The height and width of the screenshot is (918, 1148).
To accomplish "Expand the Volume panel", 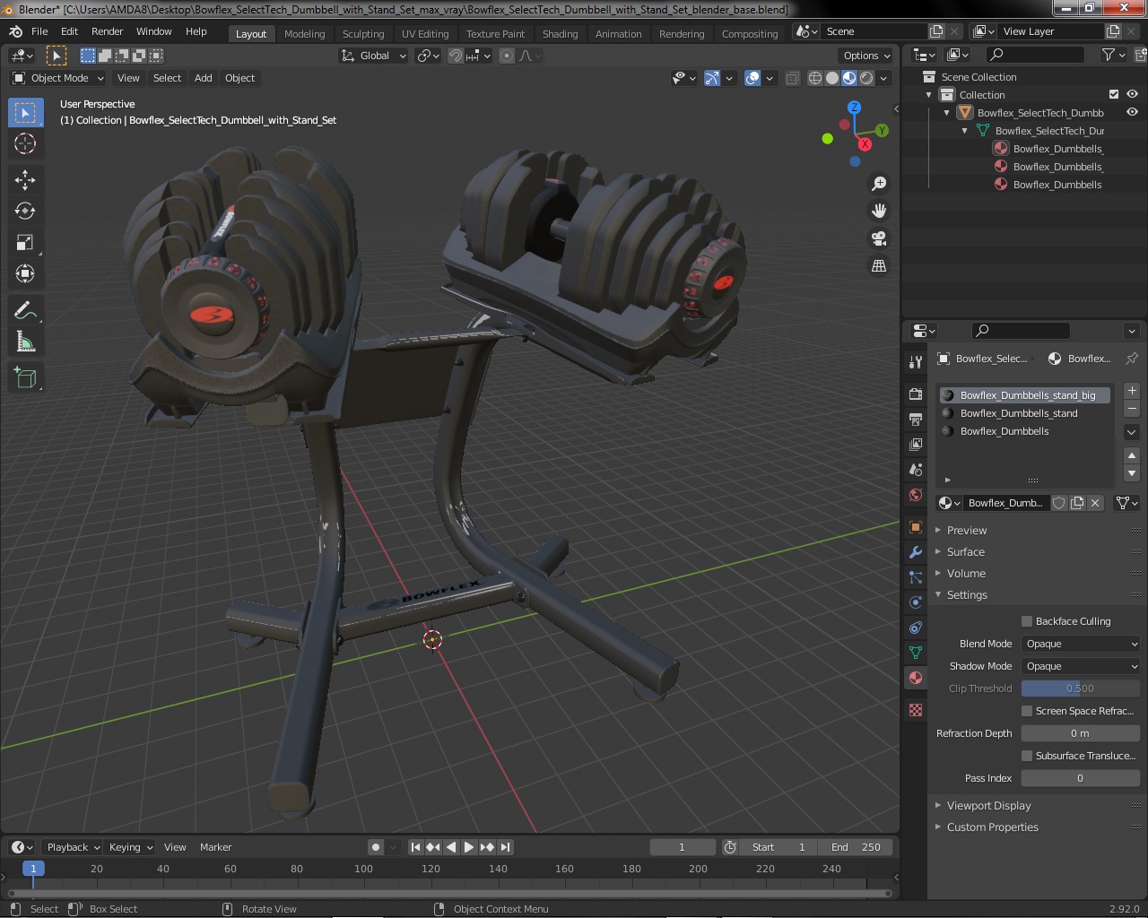I will click(966, 574).
